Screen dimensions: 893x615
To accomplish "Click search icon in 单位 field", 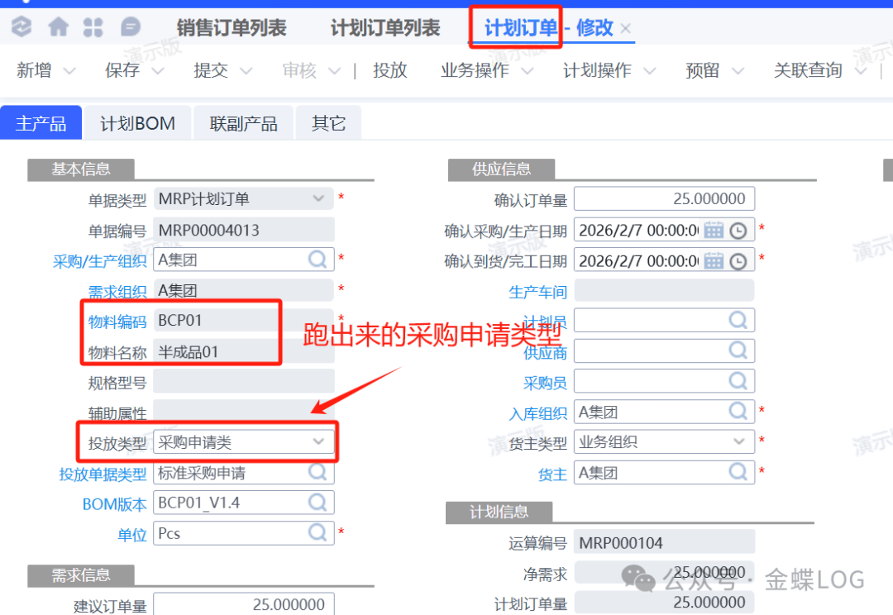I will click(x=318, y=533).
